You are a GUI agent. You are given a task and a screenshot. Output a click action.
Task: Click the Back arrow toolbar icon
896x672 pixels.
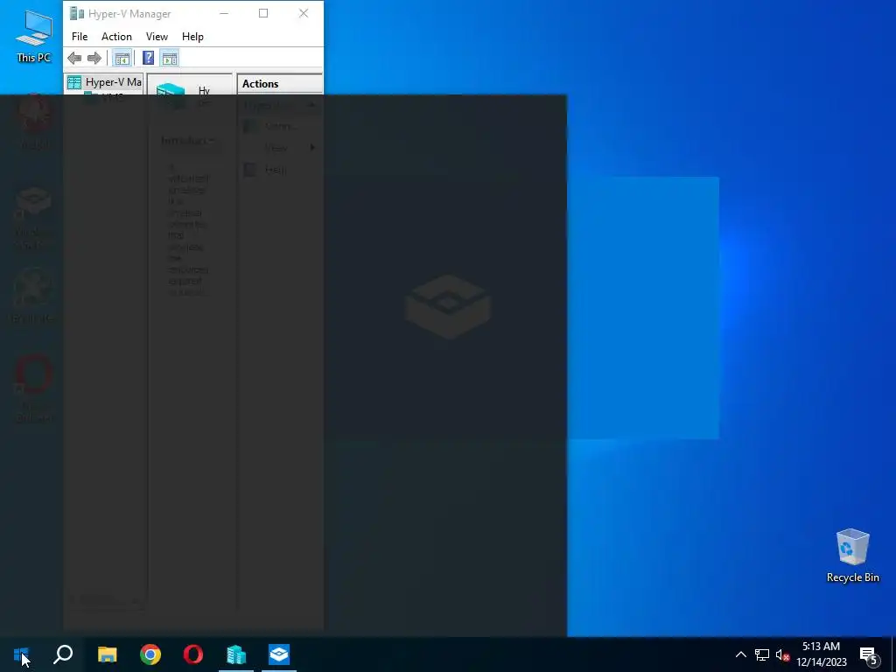click(x=74, y=58)
